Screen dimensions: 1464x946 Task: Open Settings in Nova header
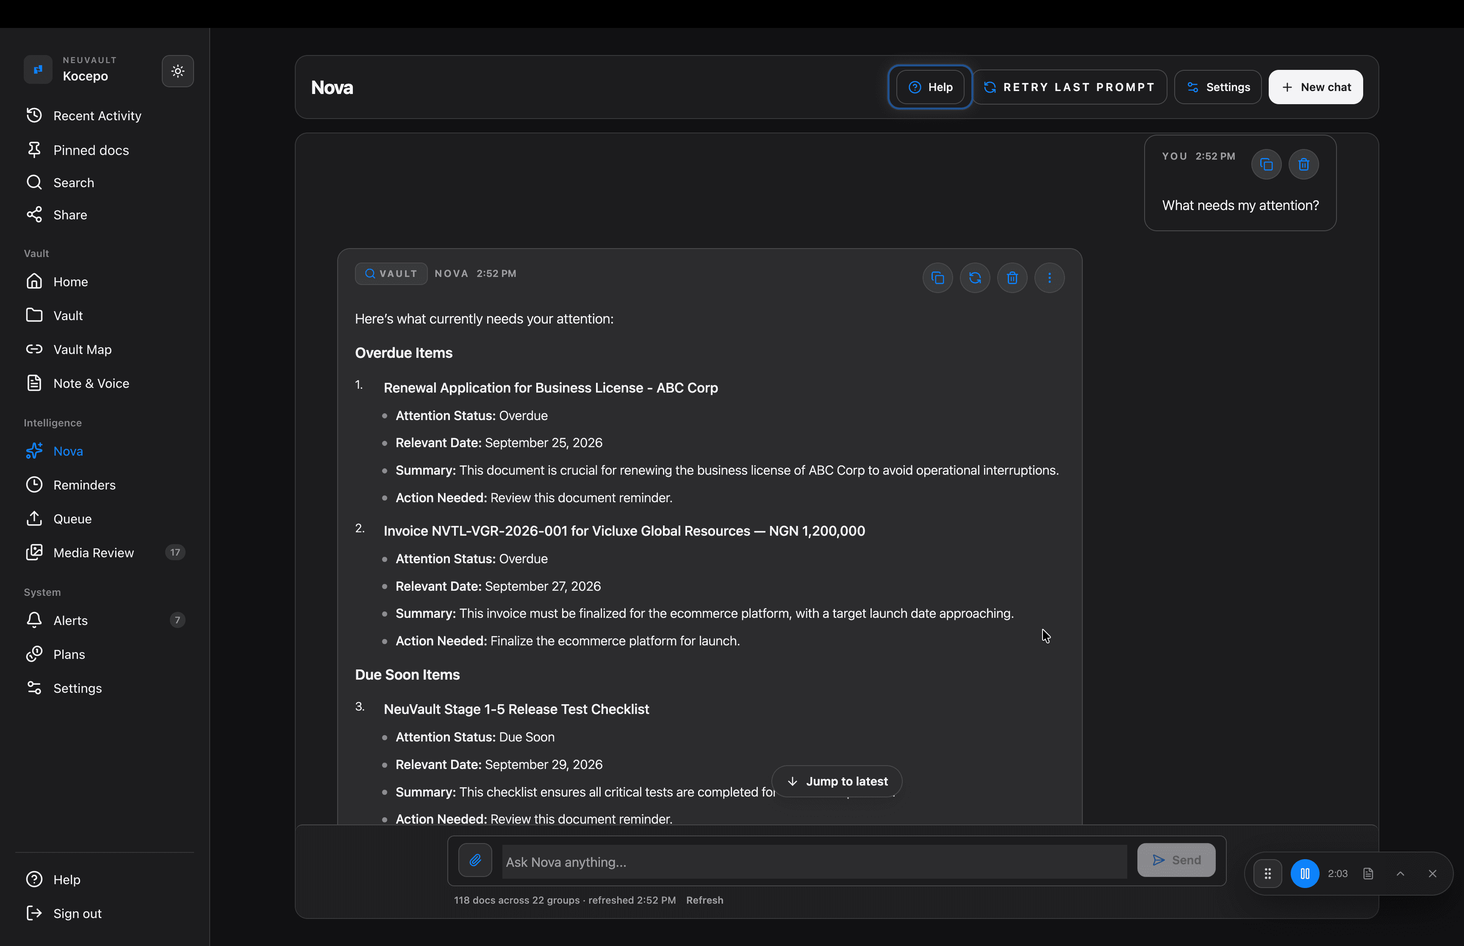[1217, 87]
